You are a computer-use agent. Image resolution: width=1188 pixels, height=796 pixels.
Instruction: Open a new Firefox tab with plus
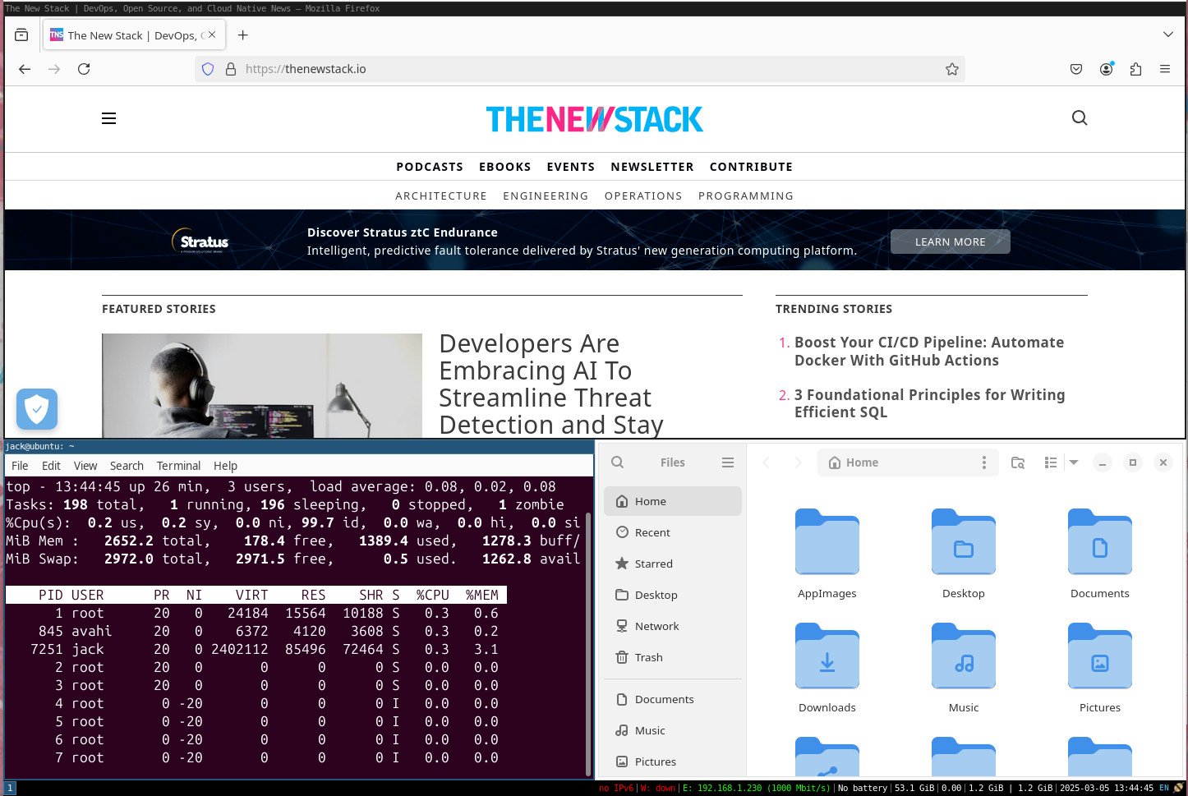[x=242, y=35]
